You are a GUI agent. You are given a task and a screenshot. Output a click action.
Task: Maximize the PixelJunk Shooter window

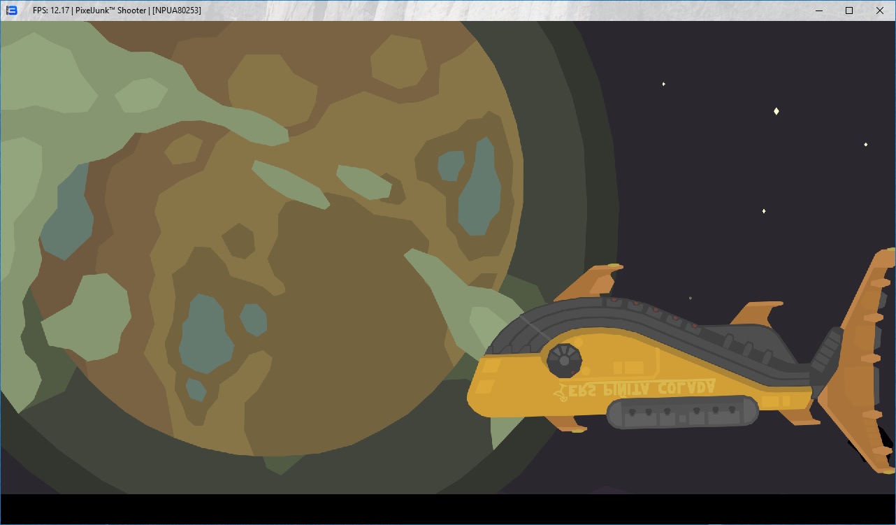pos(849,10)
